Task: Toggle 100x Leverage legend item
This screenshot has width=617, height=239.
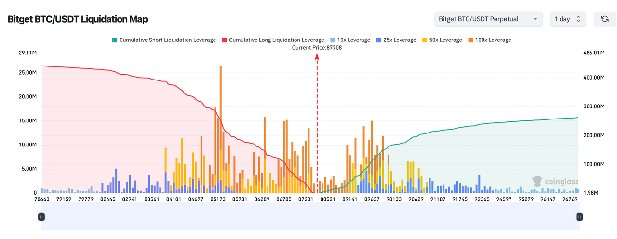Action: tap(489, 40)
